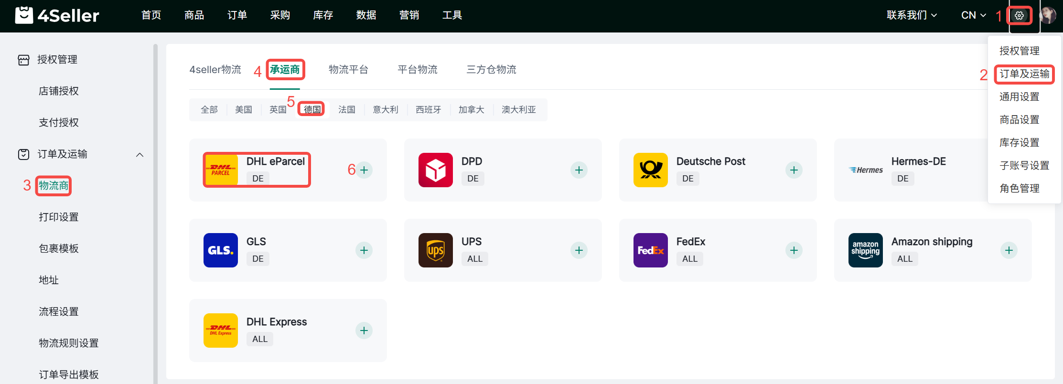Add the DPD carrier with plus icon
Screen dimensions: 1063x384
(579, 170)
